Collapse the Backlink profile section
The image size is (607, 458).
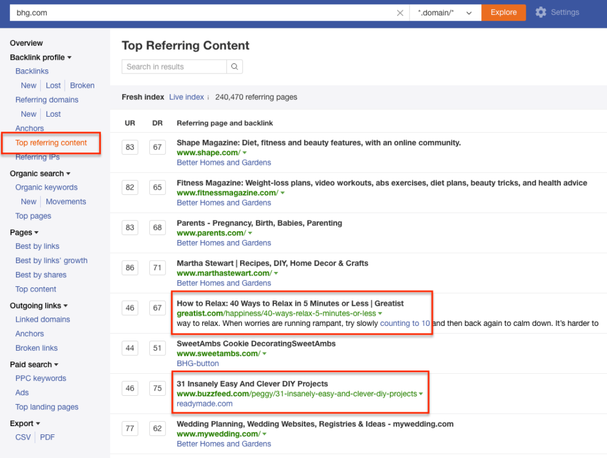[41, 57]
